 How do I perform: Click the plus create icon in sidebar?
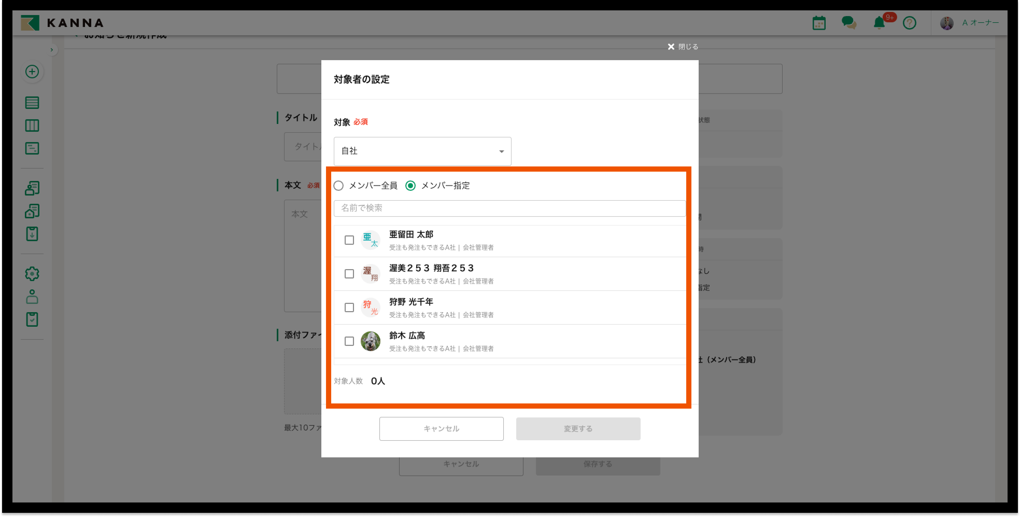click(x=32, y=72)
